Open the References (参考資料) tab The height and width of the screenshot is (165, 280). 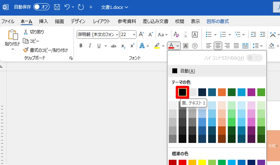(x=127, y=22)
